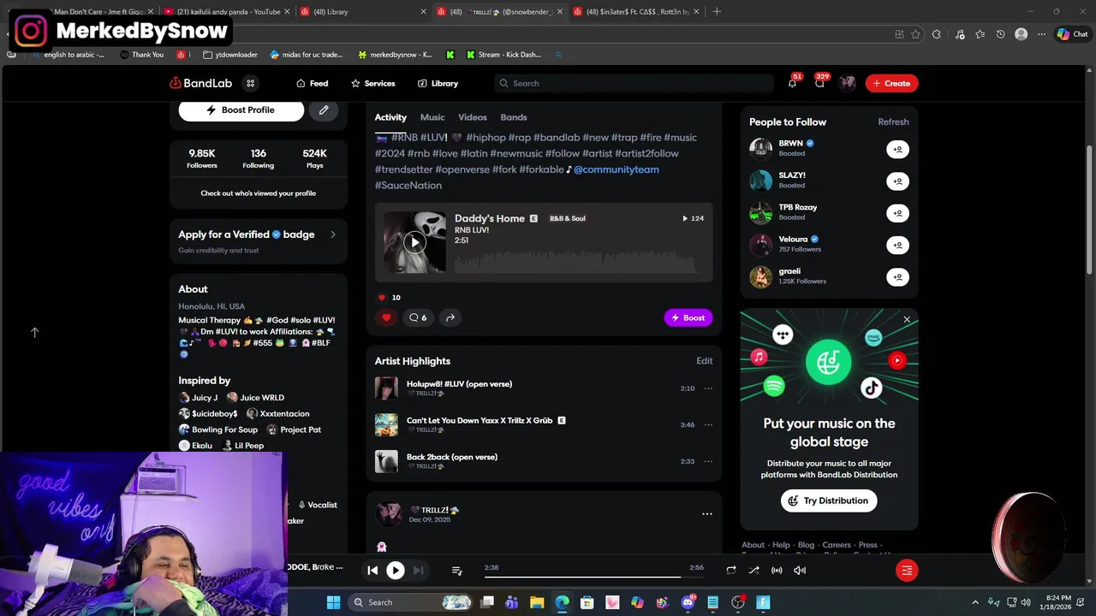The image size is (1096, 616).
Task: Open chat messages icon with 329 badge
Action: pyautogui.click(x=819, y=83)
